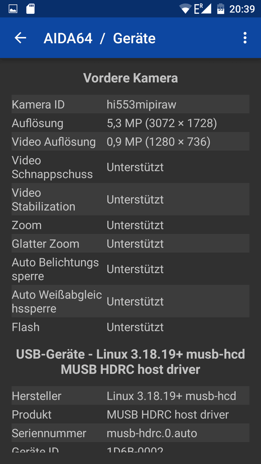Screen dimensions: 261x464
Task: Select the Seriennummer musb-hdrc.0.auto row
Action: [x=130, y=433]
